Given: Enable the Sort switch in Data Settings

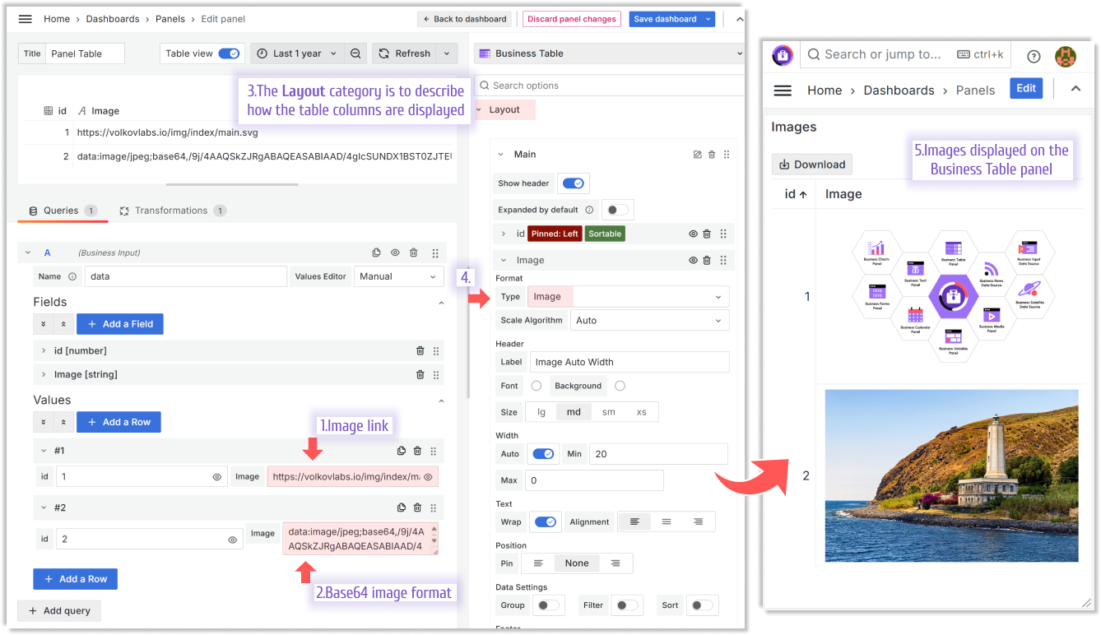Looking at the screenshot, I should tap(702, 605).
